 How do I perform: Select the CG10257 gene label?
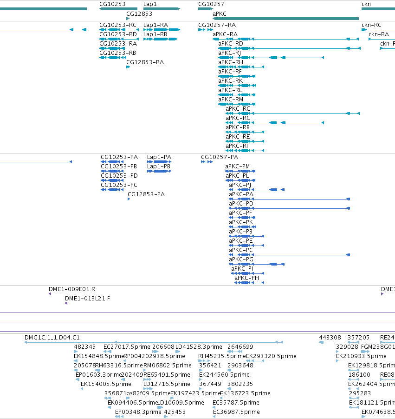point(211,4)
